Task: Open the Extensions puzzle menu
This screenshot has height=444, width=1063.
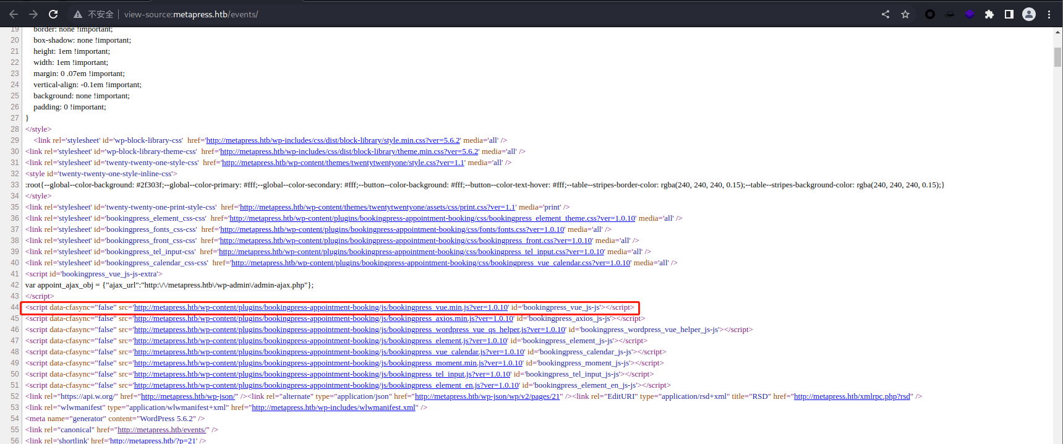Action: (x=989, y=14)
